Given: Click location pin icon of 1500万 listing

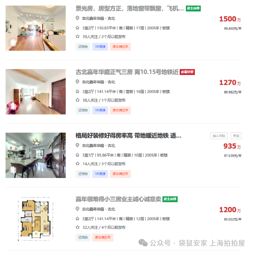Looking at the screenshot, I should click(x=77, y=18).
